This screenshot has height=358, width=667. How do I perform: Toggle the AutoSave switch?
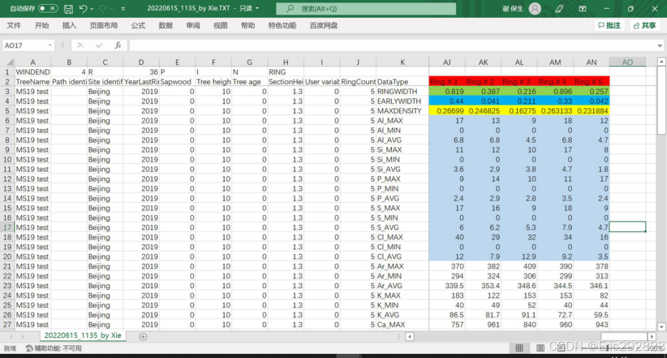(x=47, y=8)
